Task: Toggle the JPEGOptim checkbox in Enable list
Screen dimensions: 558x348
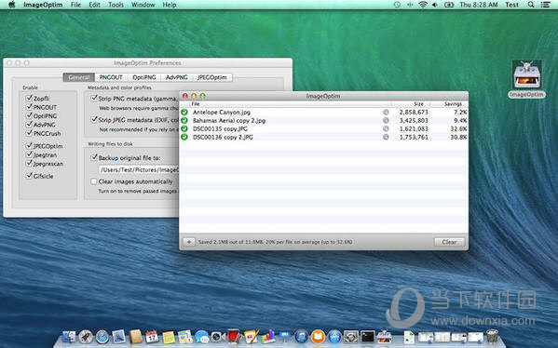Action: click(29, 146)
